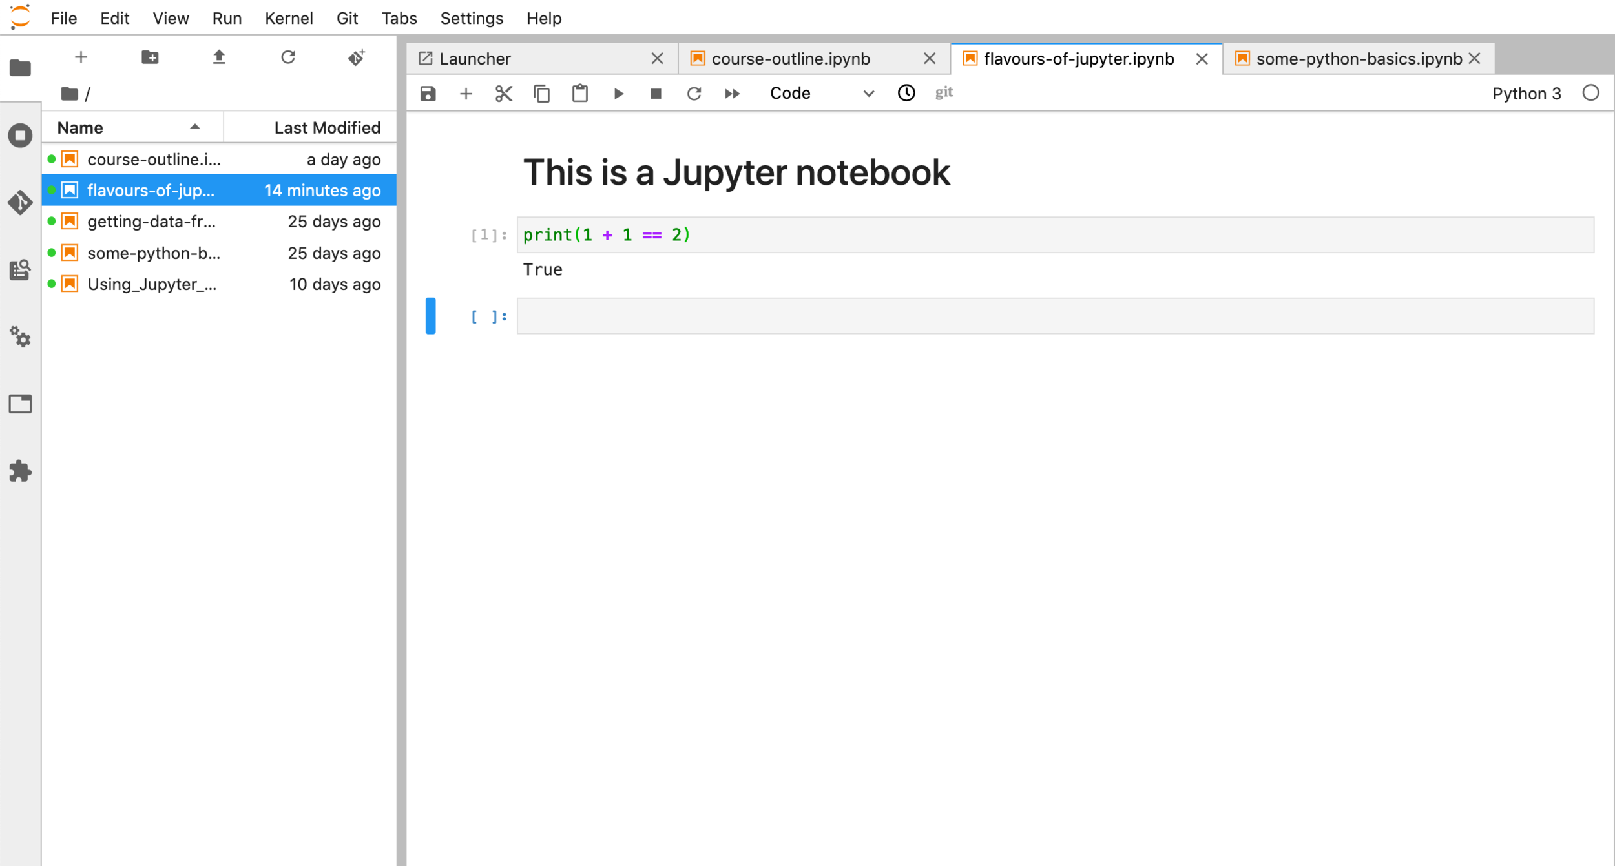Screen dimensions: 1615x866
Task: Open the Git panel in left sidebar
Action: click(20, 203)
